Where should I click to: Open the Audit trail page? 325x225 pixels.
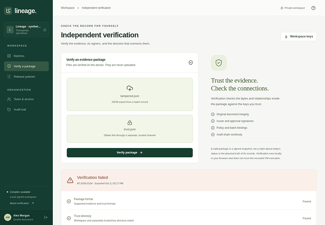pos(26,109)
